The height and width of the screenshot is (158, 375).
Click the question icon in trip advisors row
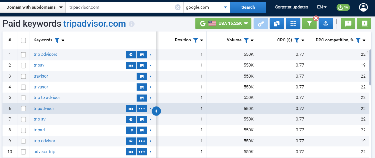coord(131,55)
